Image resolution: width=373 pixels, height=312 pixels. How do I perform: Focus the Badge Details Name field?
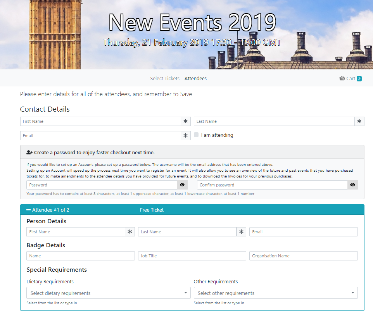(81, 256)
